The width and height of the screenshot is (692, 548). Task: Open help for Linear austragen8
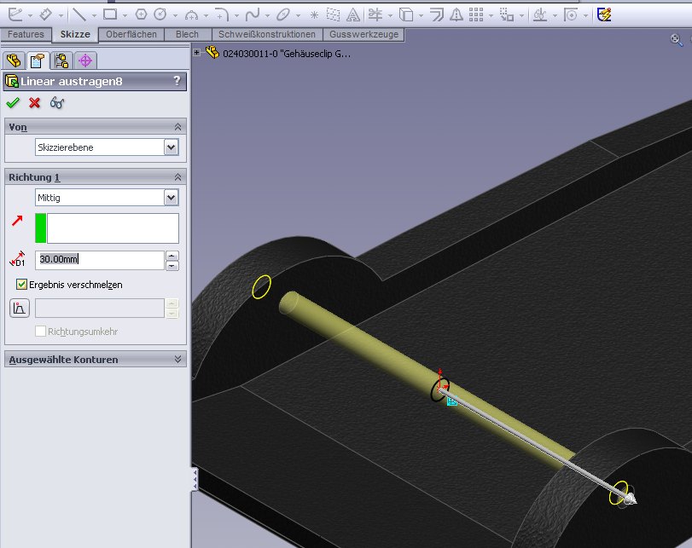pos(177,81)
